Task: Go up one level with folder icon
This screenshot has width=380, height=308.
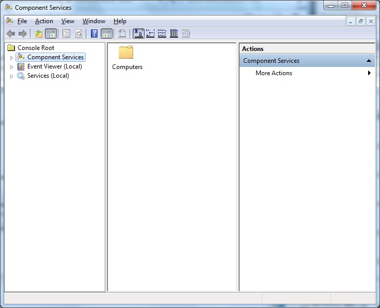Action: (x=39, y=33)
